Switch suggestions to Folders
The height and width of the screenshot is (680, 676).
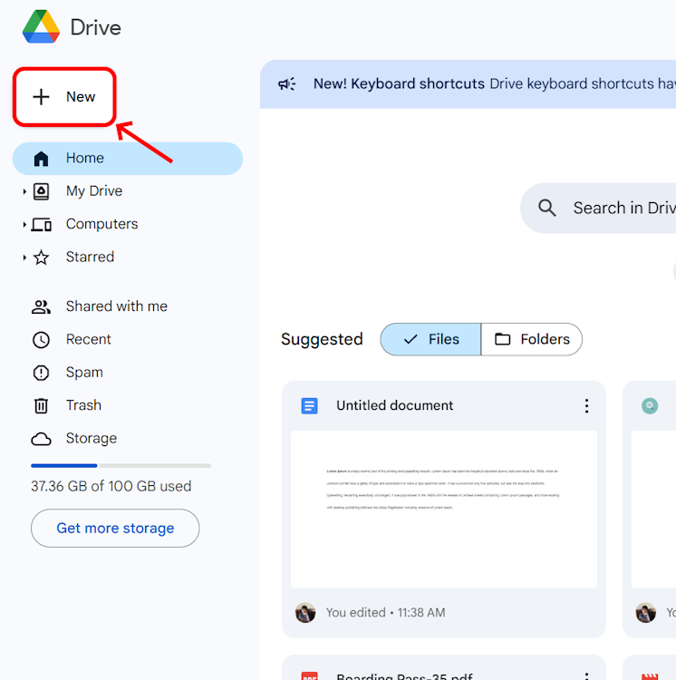[x=532, y=339]
